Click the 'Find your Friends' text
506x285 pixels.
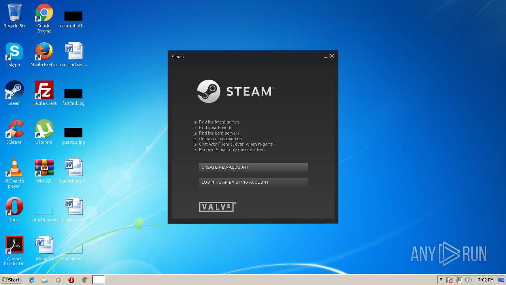pos(215,127)
